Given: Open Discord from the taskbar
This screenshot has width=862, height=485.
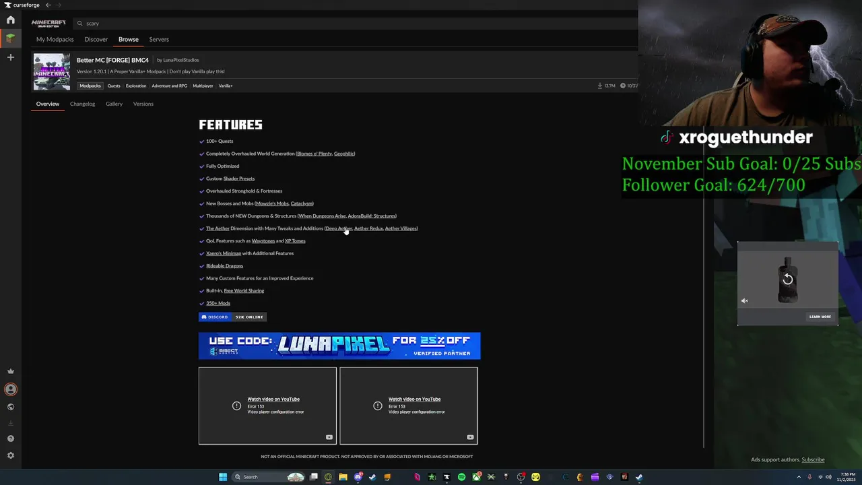Looking at the screenshot, I should pyautogui.click(x=358, y=477).
